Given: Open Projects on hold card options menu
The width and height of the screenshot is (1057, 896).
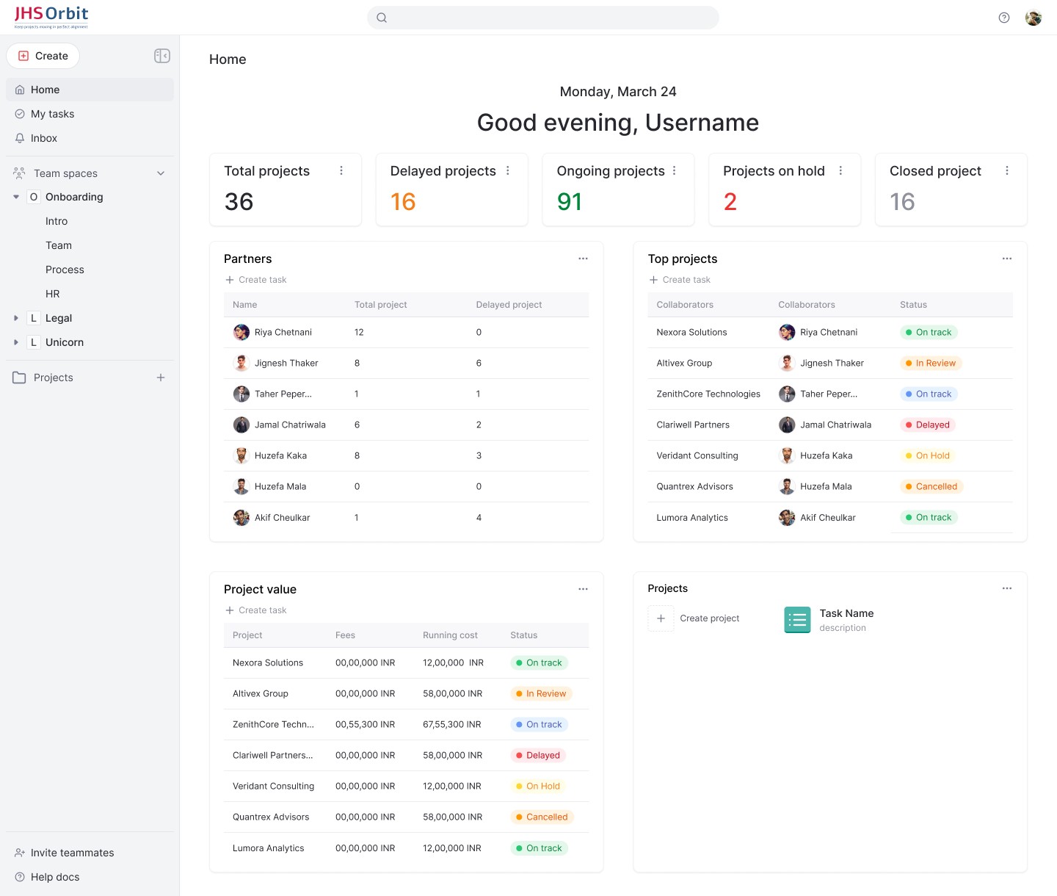Looking at the screenshot, I should (x=840, y=170).
